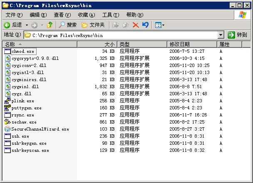Sort by Date Modified (修改日期) header
This screenshot has width=253, height=183.
tap(192, 44)
